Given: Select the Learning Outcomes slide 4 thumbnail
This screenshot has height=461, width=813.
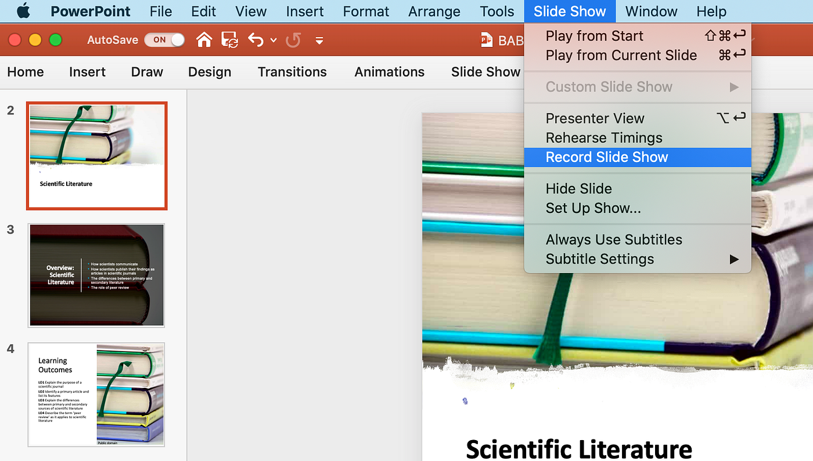Looking at the screenshot, I should [96, 394].
